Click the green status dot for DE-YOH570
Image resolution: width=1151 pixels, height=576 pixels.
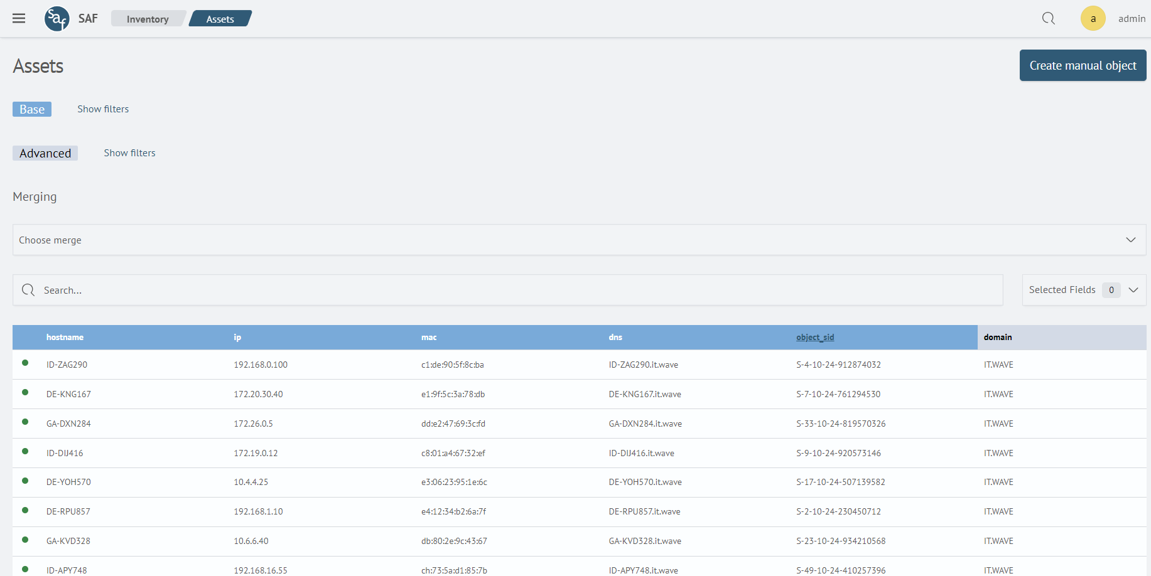[25, 481]
